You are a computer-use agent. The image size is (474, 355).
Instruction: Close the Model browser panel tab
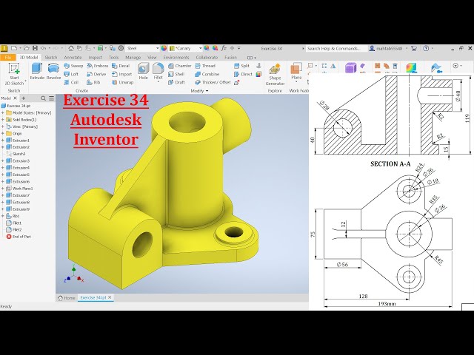[15, 98]
